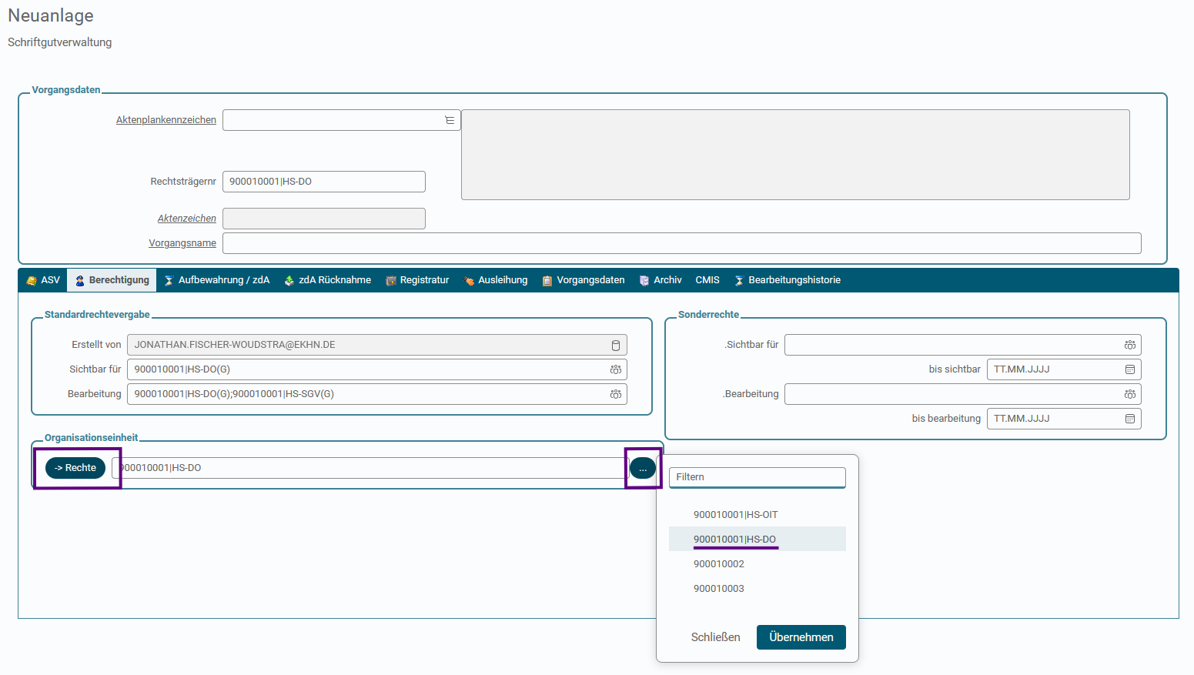This screenshot has width=1194, height=675.
Task: Choose 900010002 from the list
Action: click(758, 563)
